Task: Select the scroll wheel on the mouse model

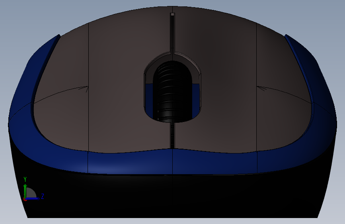Action: (172, 92)
